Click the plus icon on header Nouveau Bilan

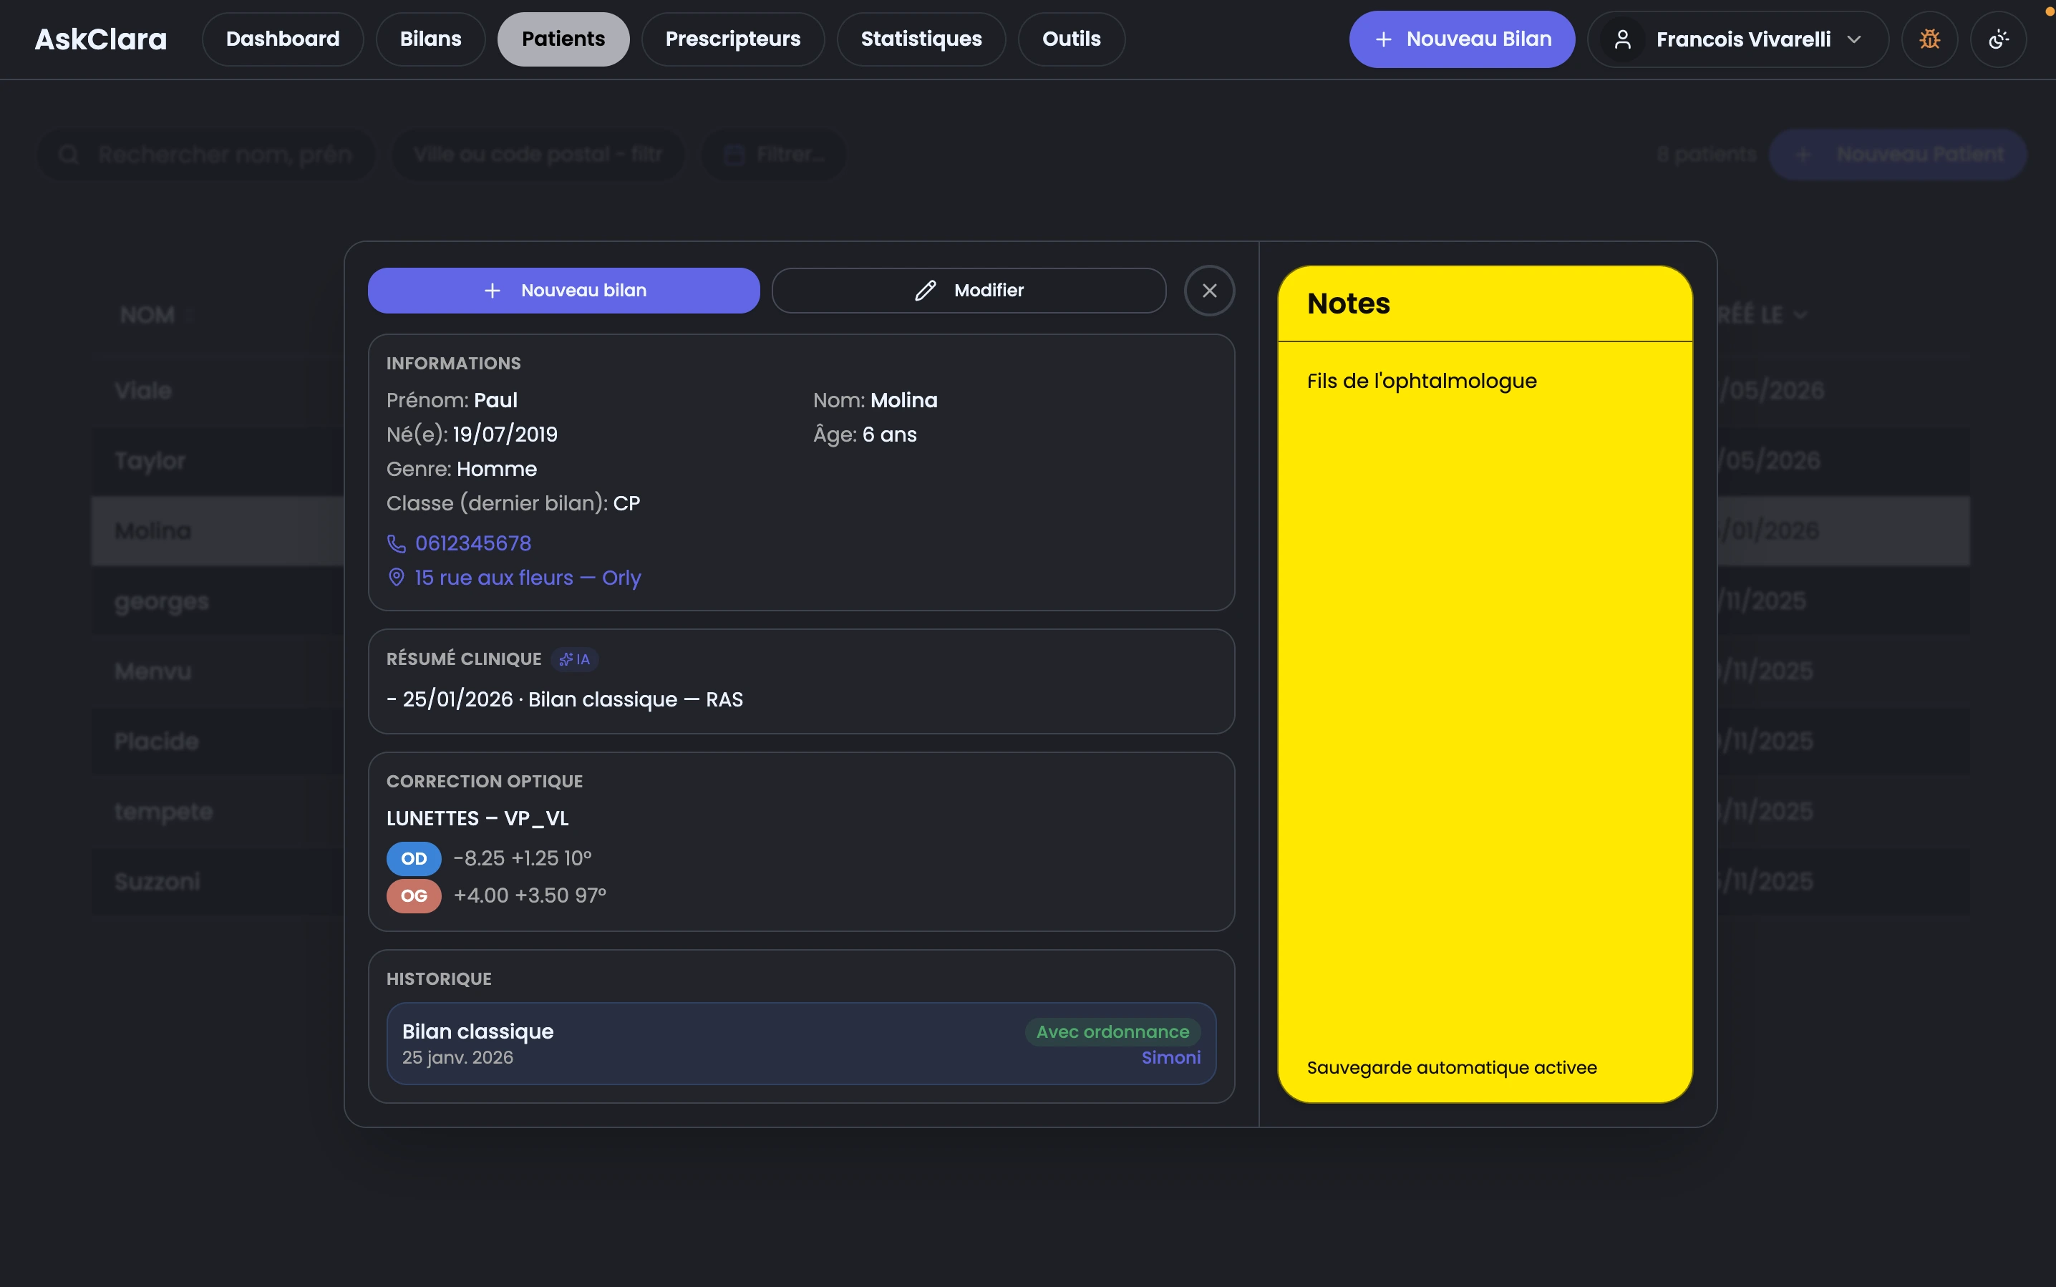[1384, 39]
